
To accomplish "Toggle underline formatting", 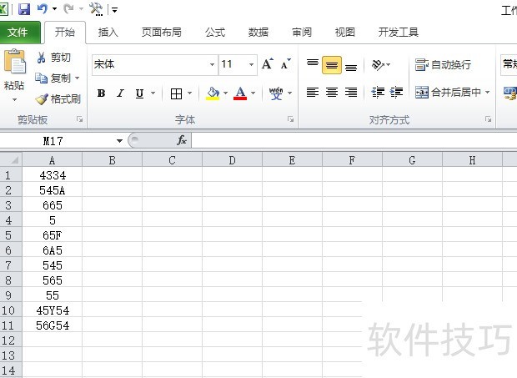I will 139,93.
